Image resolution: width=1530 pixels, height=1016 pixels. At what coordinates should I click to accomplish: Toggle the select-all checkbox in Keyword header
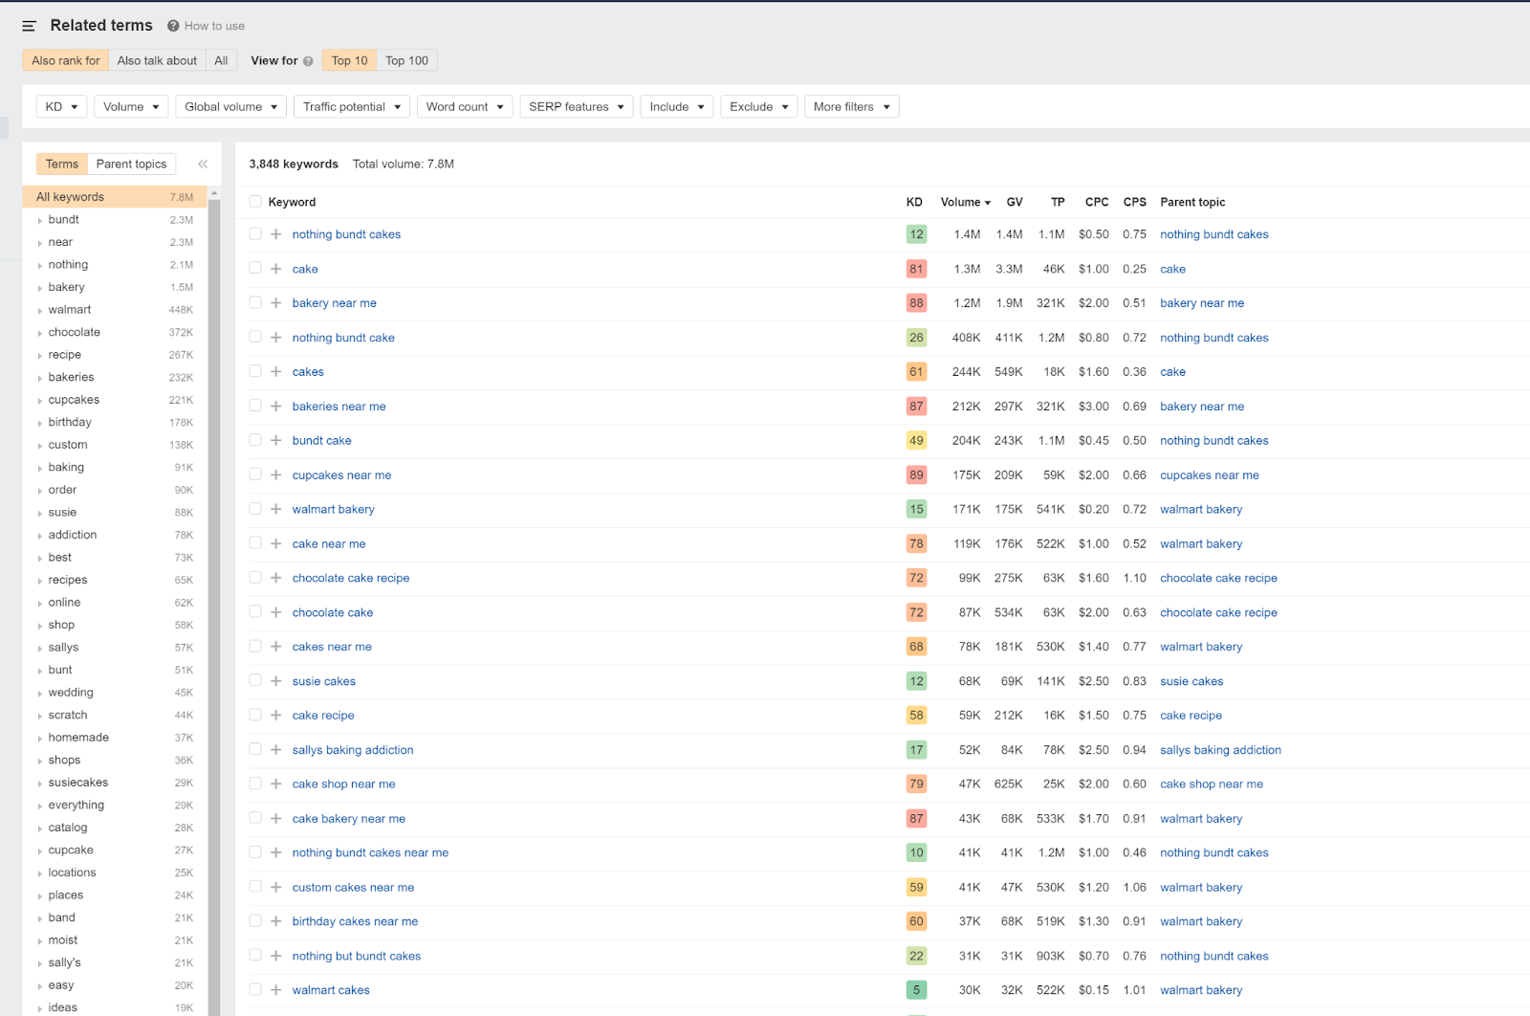255,202
